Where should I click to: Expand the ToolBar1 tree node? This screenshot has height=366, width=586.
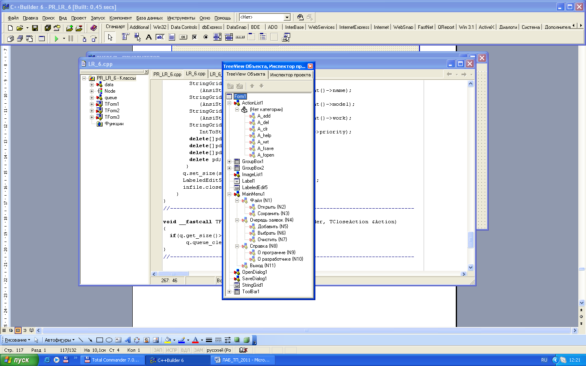229,292
